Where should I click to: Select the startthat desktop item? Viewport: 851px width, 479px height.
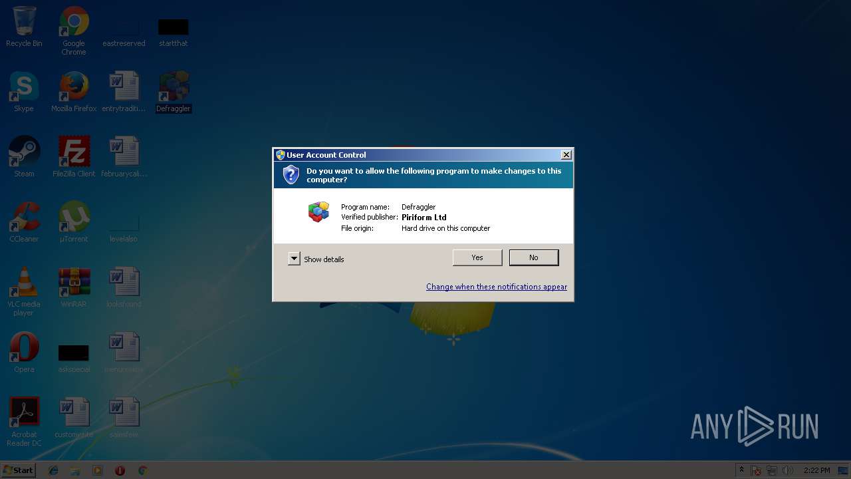click(174, 31)
